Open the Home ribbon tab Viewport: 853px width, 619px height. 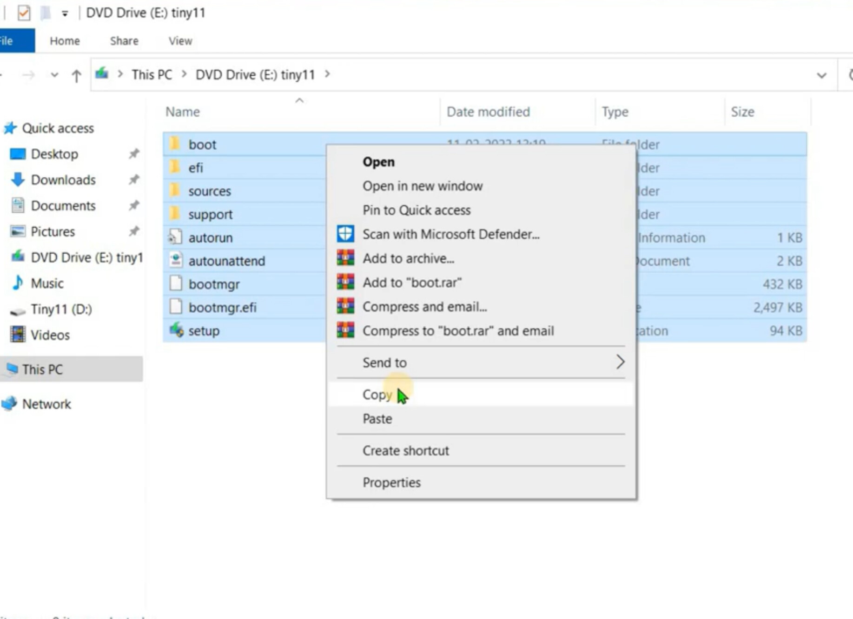(x=65, y=41)
